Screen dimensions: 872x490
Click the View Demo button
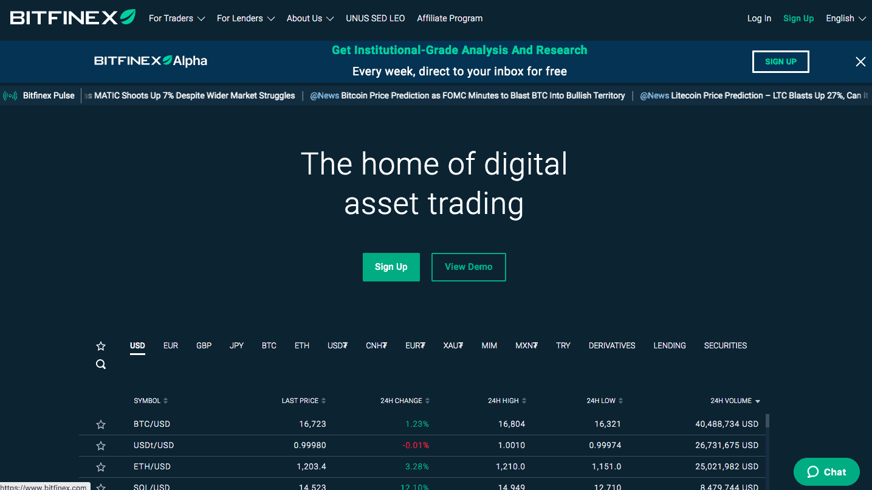coord(469,267)
